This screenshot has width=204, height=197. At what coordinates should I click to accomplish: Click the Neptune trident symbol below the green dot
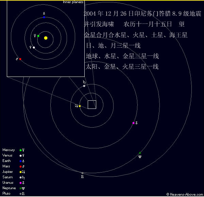(140, 157)
